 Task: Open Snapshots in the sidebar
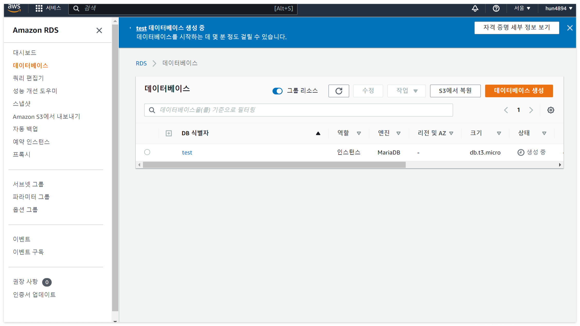point(22,104)
